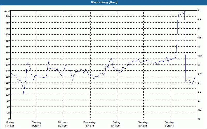Click the SW compass label on right axis
207x129 pixels.
[200, 74]
